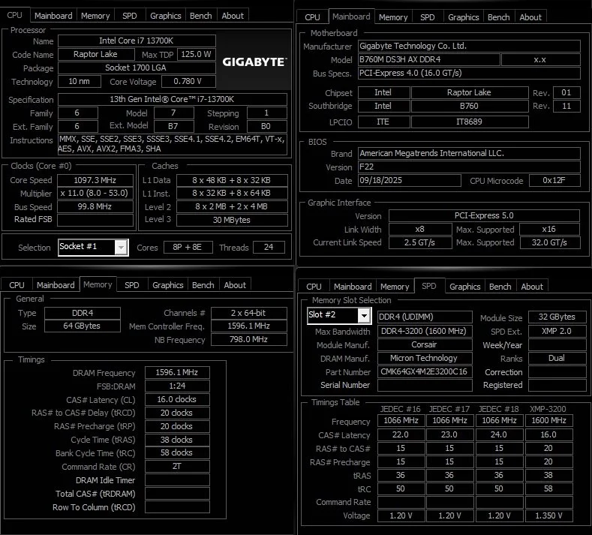Open Bench tab in Memory window
The image size is (592, 535).
[x=203, y=285]
